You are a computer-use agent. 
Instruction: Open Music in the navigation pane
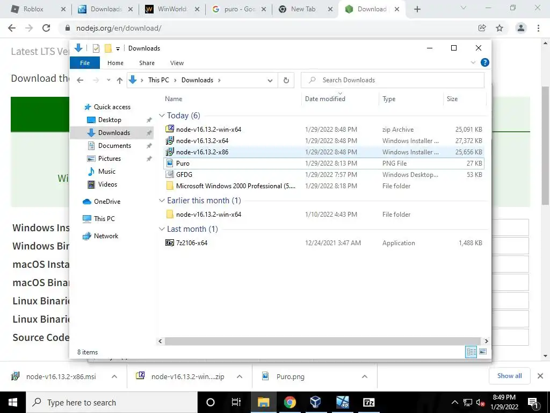(101, 172)
